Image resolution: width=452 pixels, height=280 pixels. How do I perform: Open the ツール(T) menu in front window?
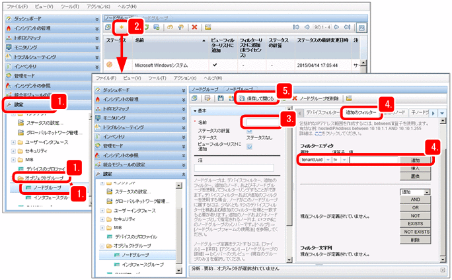coord(157,78)
